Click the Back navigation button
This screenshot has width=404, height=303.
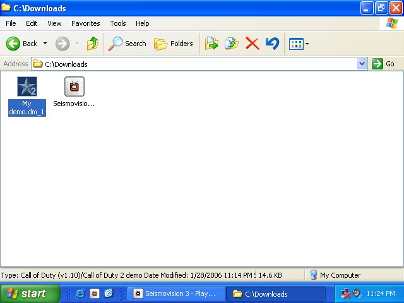point(22,44)
